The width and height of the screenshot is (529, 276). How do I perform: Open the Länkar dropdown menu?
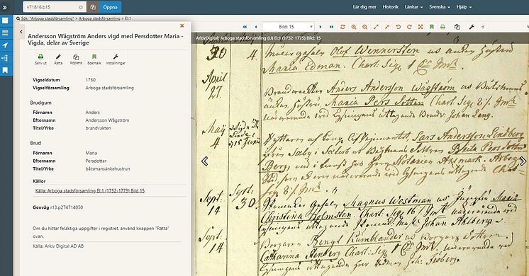(x=413, y=7)
